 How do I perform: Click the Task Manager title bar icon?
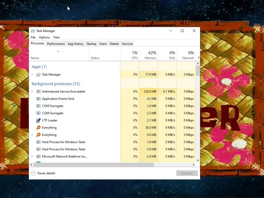[x=33, y=31]
